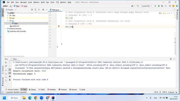Run with coverage icon in toolbar
This screenshot has height=101, width=180.
[x=162, y=6]
